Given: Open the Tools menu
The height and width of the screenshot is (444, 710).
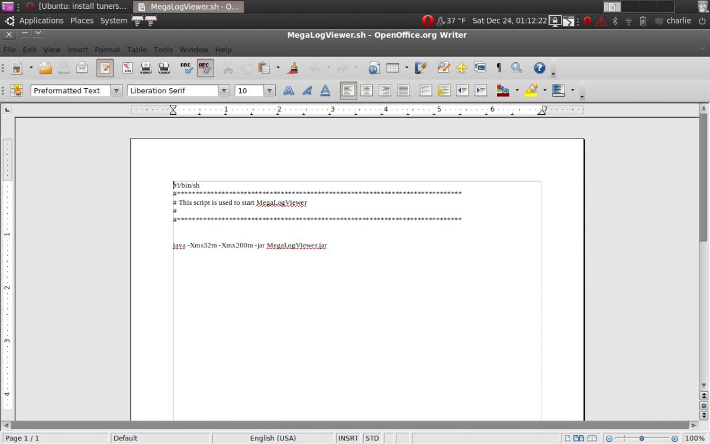Looking at the screenshot, I should (x=163, y=50).
